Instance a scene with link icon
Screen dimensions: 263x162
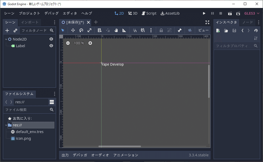(x=15, y=31)
